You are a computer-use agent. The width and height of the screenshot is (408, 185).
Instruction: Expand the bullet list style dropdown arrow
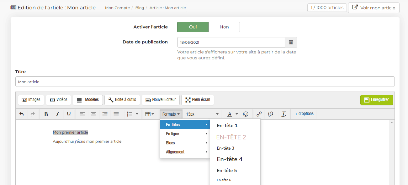[x=137, y=114]
